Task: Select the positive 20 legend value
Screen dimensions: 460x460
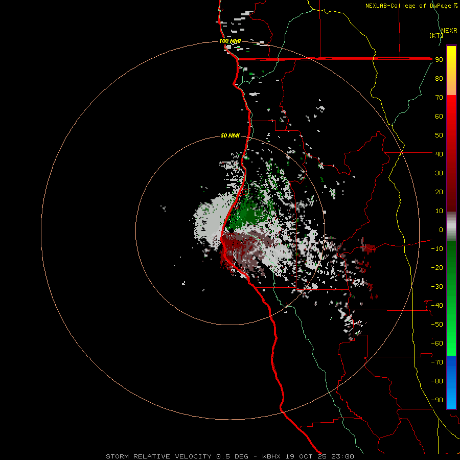Action: pos(439,192)
